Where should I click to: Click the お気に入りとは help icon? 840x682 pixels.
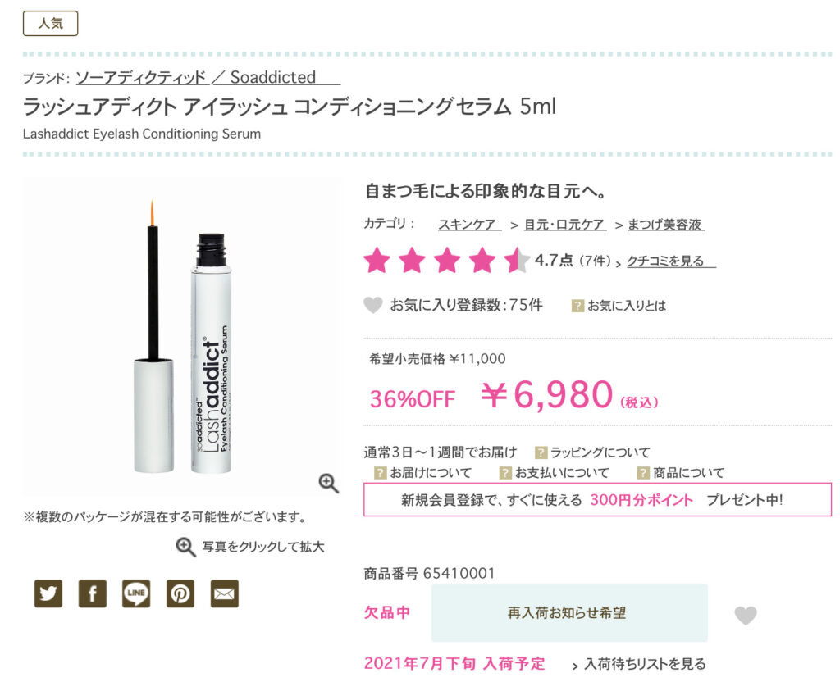pyautogui.click(x=577, y=306)
